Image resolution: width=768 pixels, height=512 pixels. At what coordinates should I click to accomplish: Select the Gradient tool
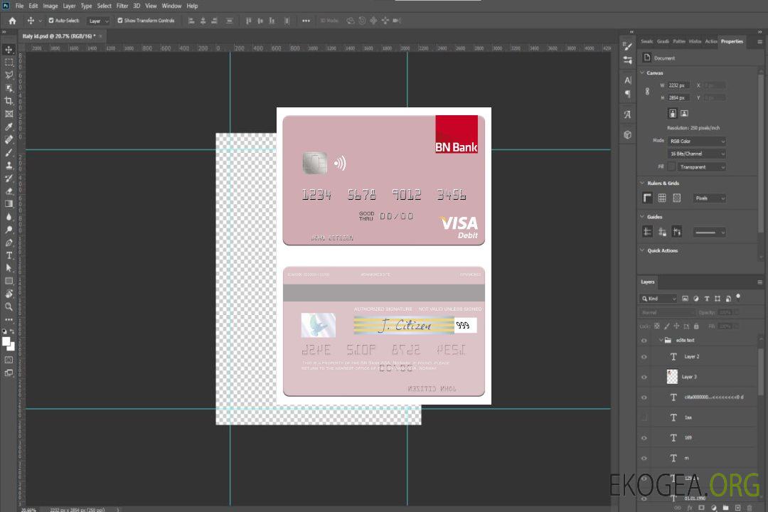tap(9, 204)
